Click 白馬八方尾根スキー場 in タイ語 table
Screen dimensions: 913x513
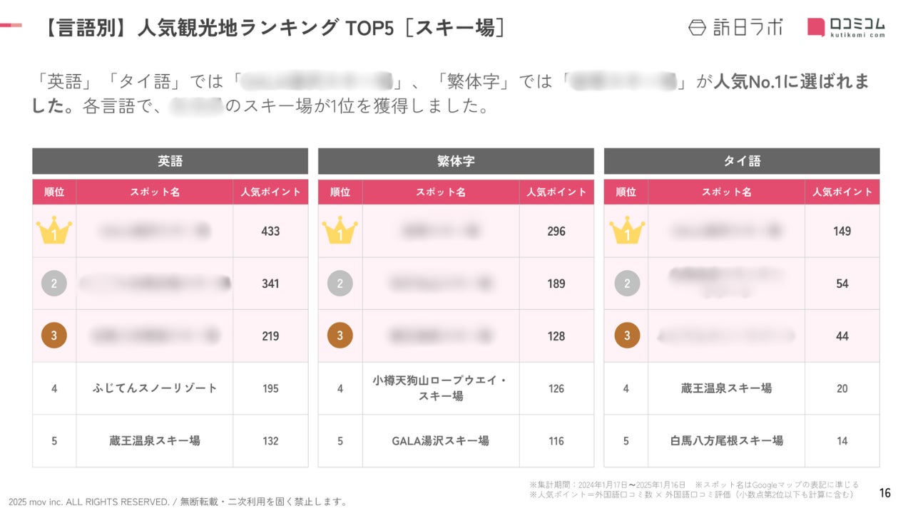pyautogui.click(x=726, y=441)
